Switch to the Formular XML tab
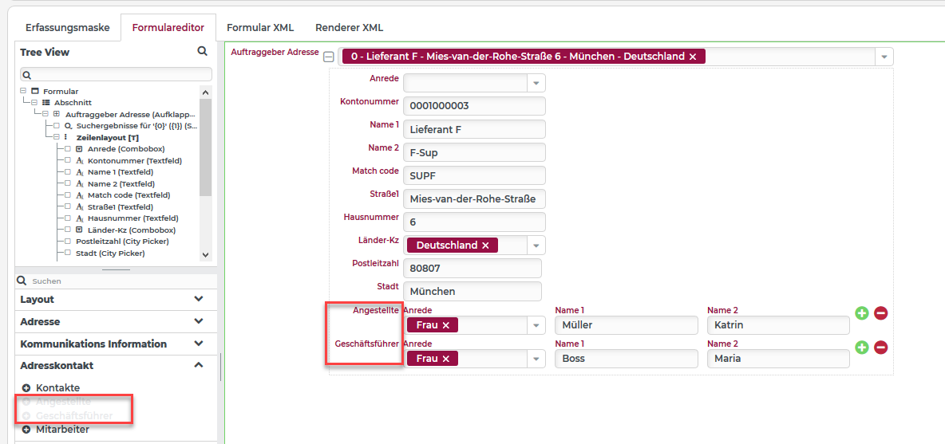The height and width of the screenshot is (444, 945). [259, 28]
